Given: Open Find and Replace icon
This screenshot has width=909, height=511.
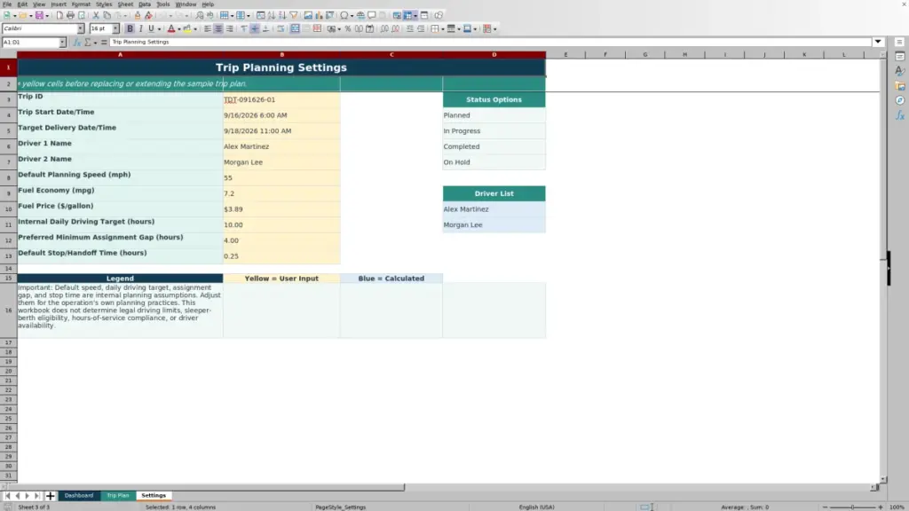Looking at the screenshot, I should tap(200, 16).
